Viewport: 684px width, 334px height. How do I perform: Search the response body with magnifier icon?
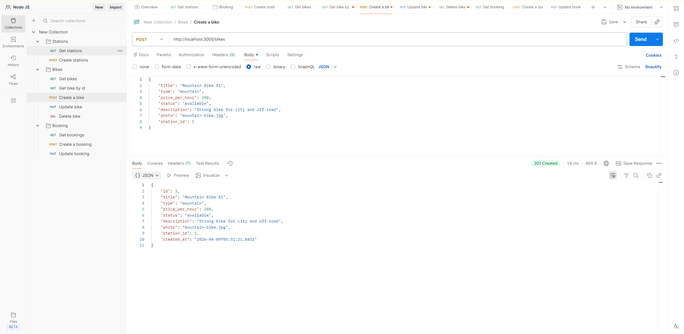[636, 175]
